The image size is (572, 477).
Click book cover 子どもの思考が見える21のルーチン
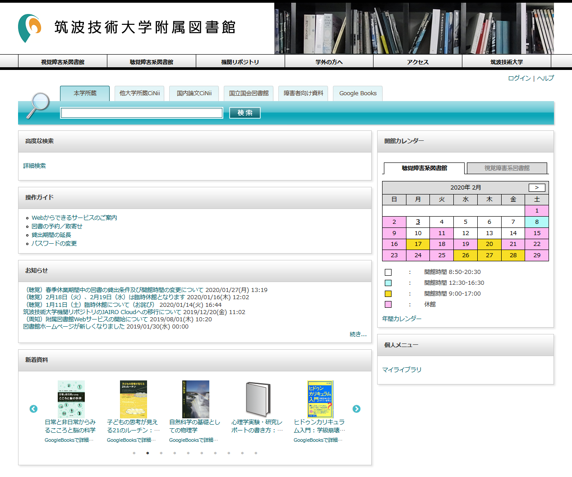pos(133,399)
